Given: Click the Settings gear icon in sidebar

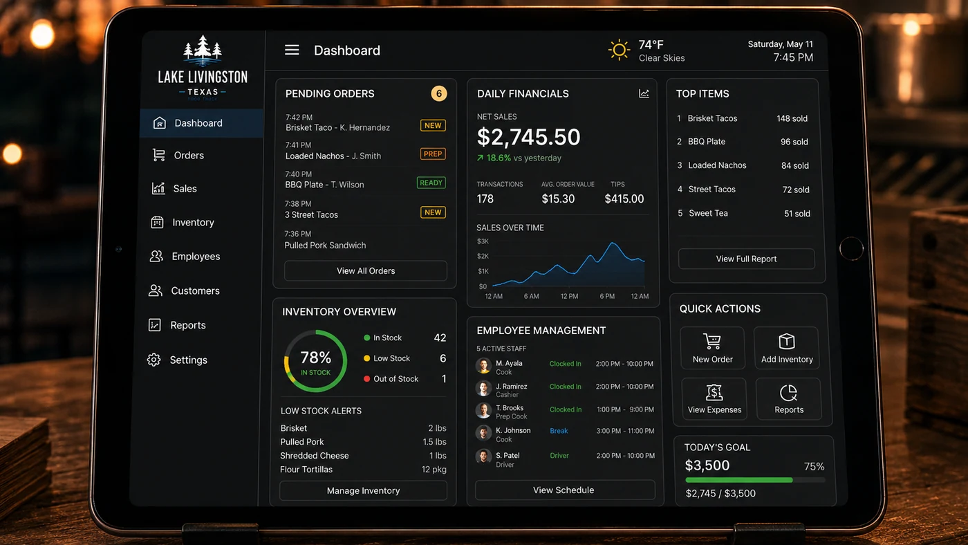Looking at the screenshot, I should coord(153,360).
